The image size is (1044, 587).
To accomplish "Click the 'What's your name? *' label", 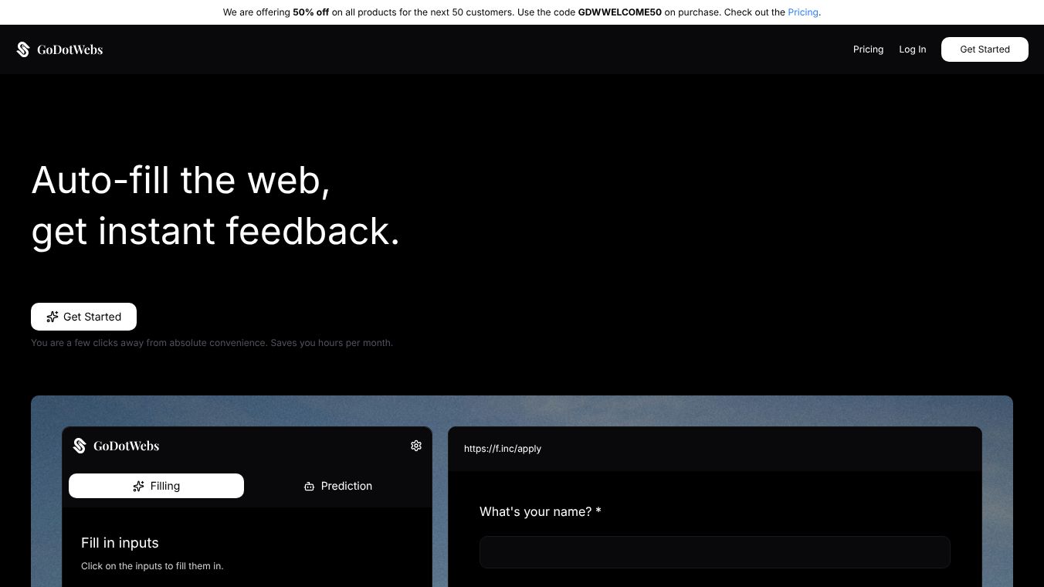I will click(540, 511).
